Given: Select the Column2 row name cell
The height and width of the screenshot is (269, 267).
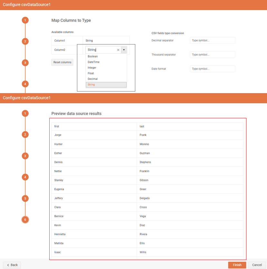Looking at the screenshot, I should click(x=67, y=50).
